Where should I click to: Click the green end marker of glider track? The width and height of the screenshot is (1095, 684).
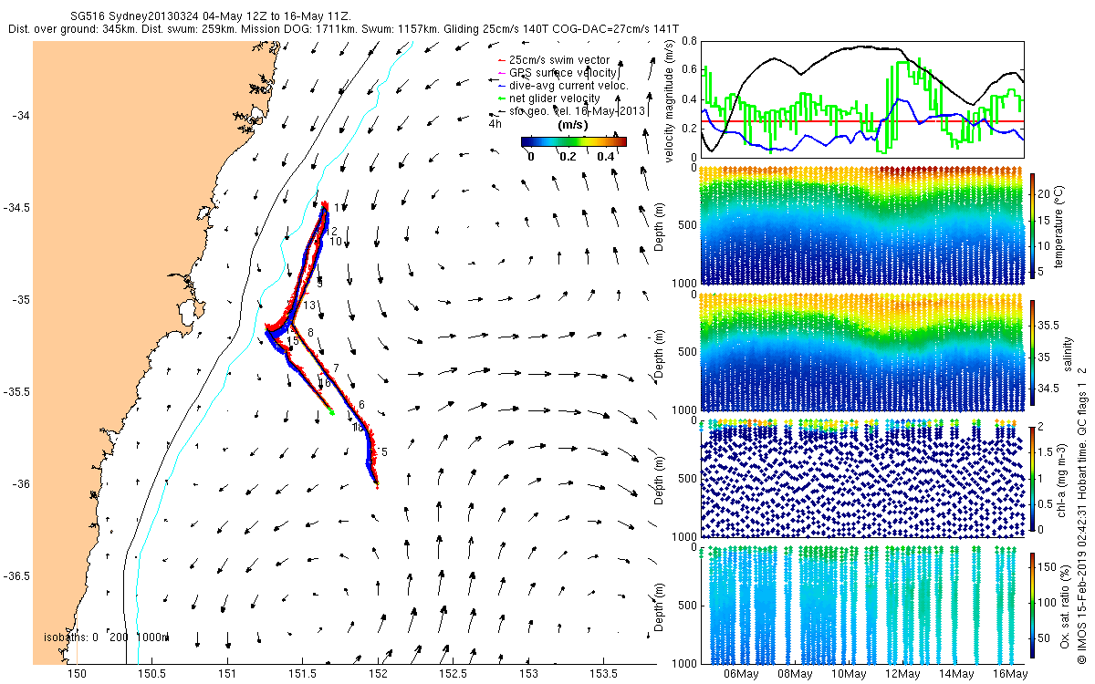332,413
